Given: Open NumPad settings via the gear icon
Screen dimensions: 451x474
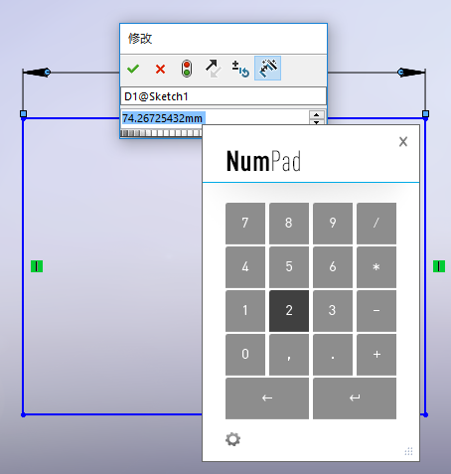Looking at the screenshot, I should (233, 439).
